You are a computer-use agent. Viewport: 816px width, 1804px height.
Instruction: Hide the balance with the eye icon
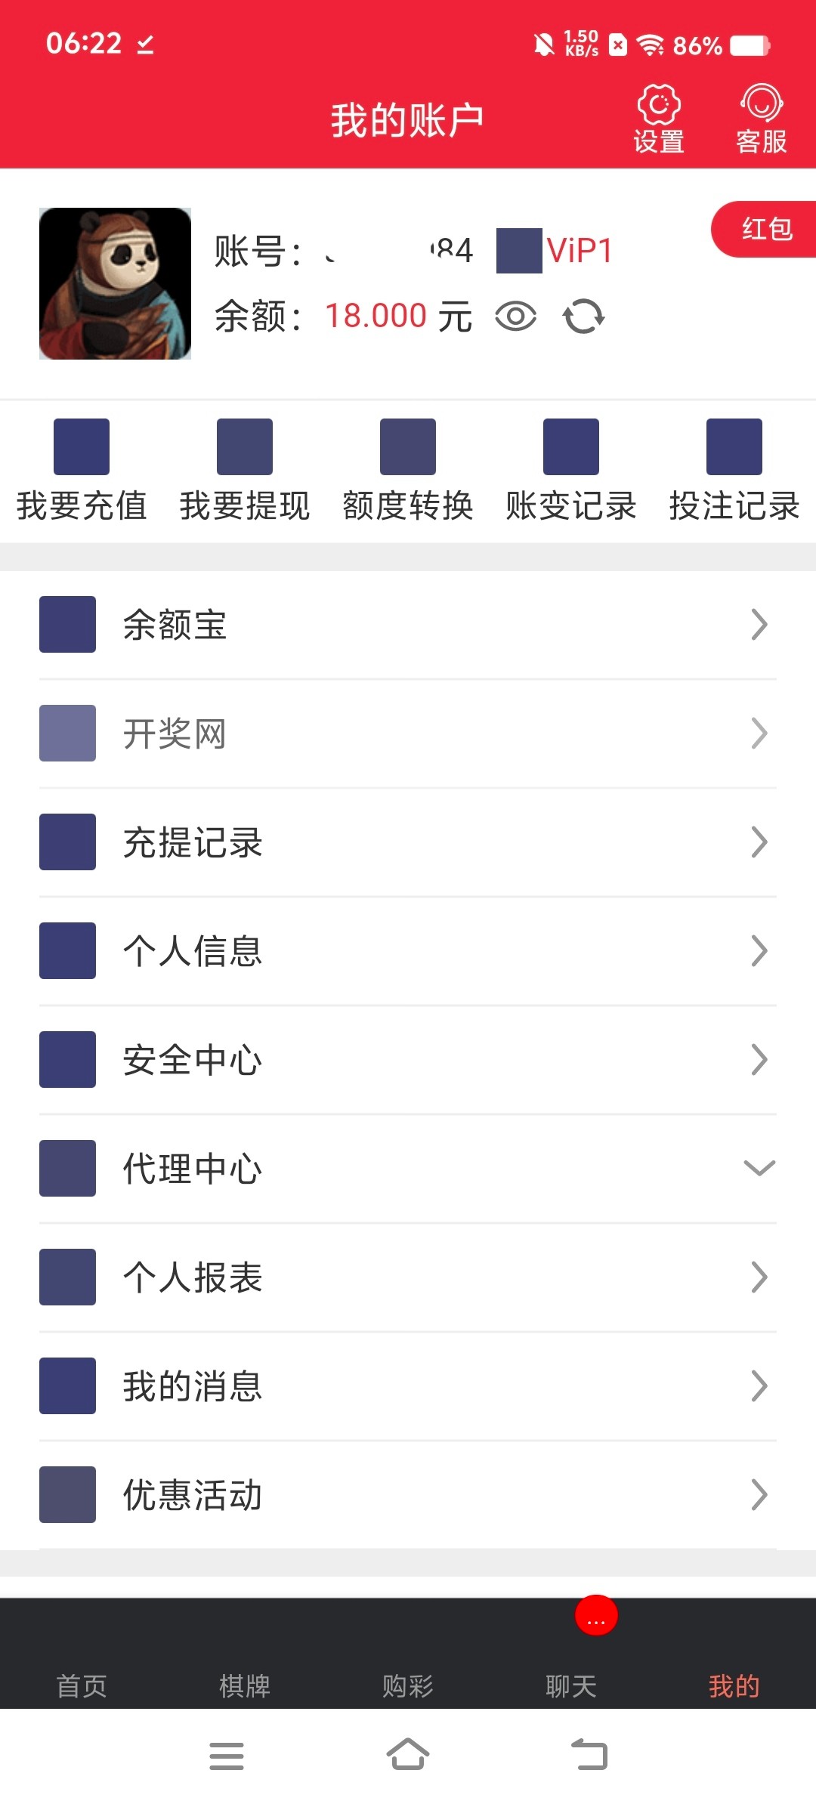coord(516,317)
